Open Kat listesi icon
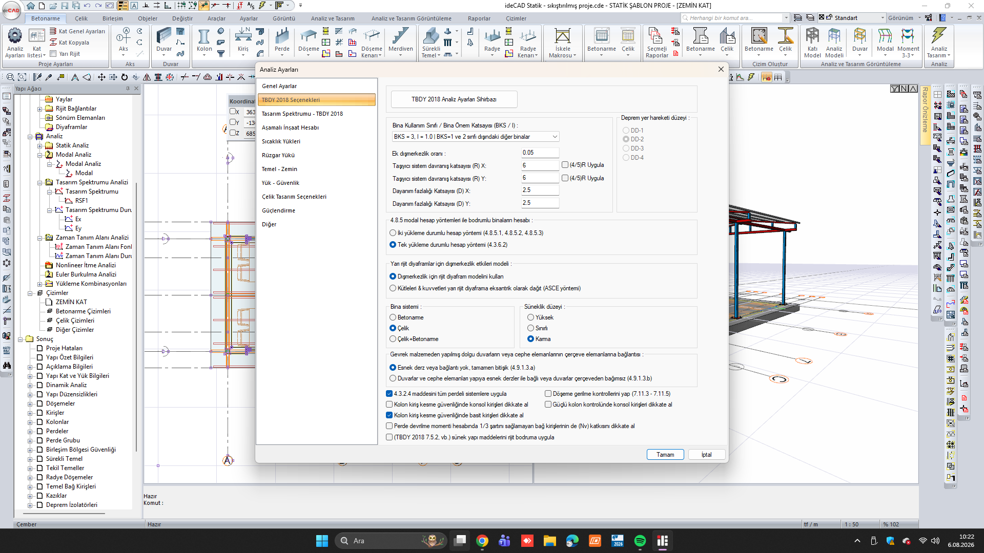The image size is (984, 553). click(x=36, y=36)
